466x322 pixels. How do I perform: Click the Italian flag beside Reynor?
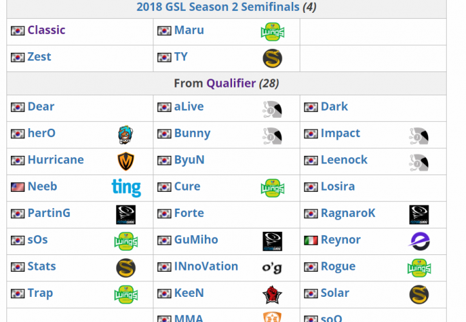click(x=311, y=241)
